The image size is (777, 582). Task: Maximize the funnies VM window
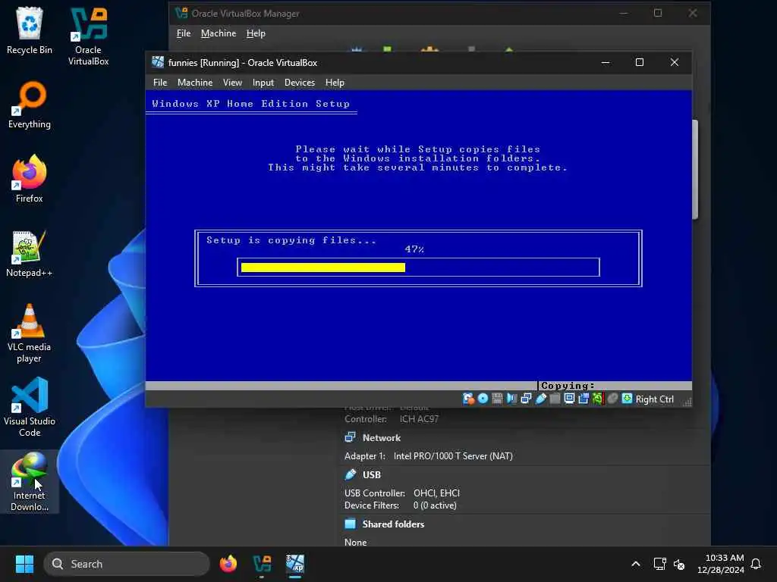point(640,62)
